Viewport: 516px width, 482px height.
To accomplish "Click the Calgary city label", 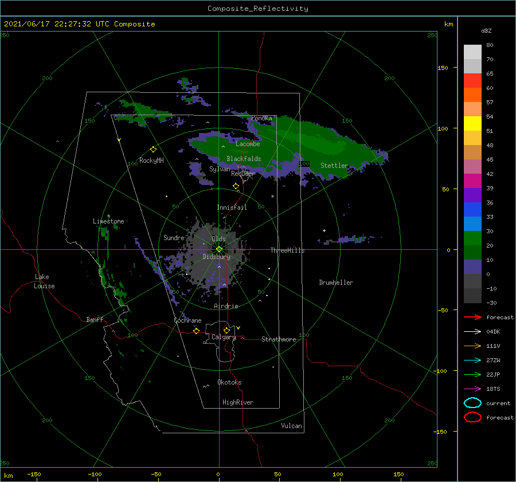I will point(224,337).
